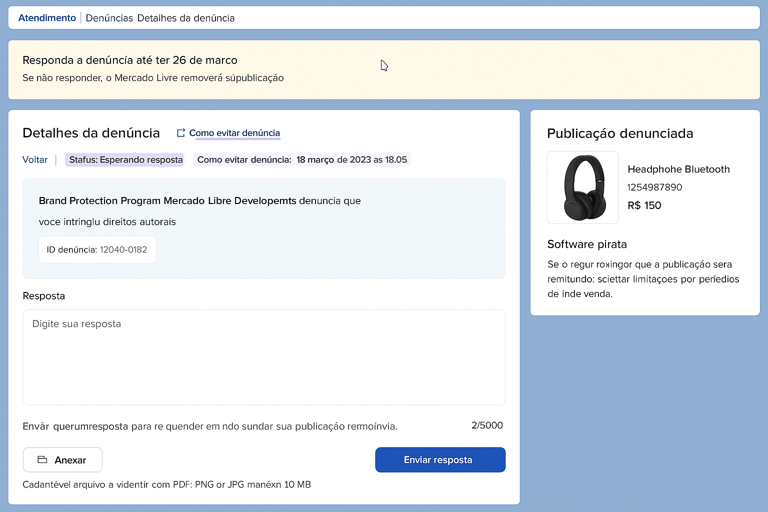Click the folder icon in the Anexar button
This screenshot has height=512, width=768.
point(42,459)
